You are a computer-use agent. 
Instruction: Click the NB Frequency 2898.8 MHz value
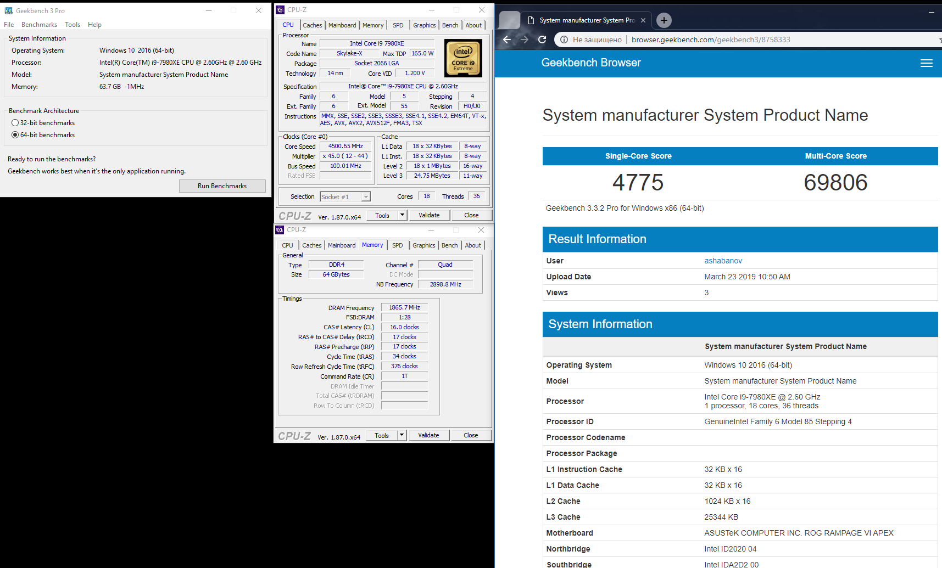pyautogui.click(x=445, y=284)
